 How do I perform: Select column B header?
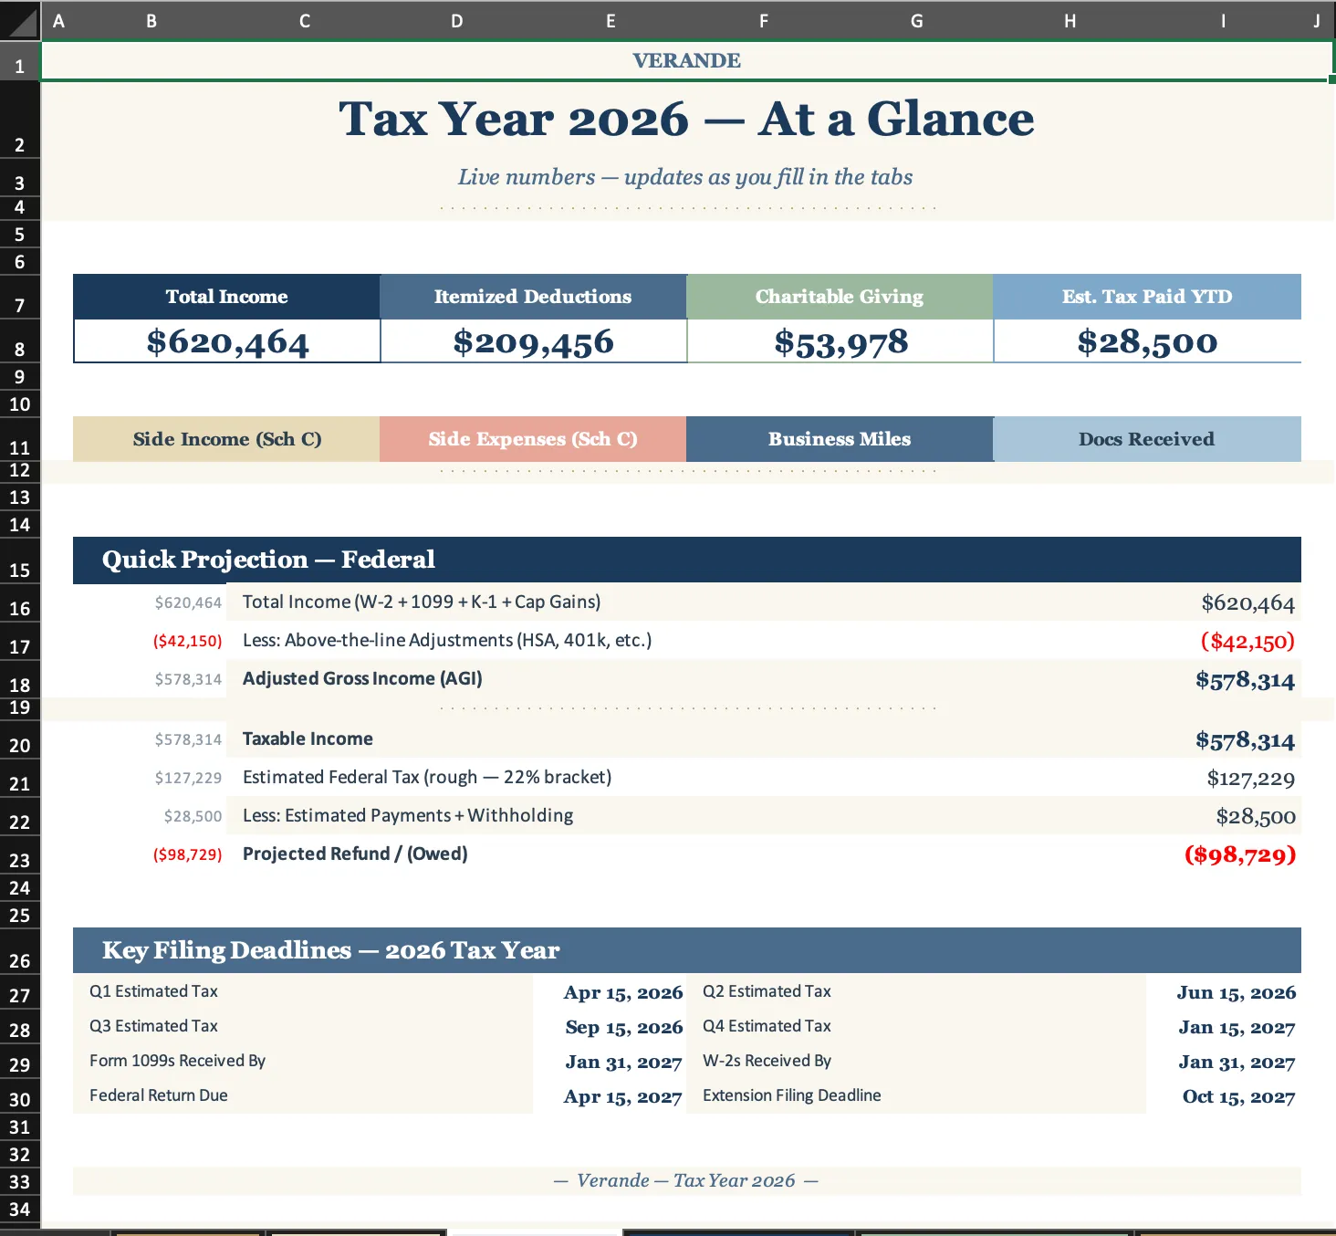coord(151,21)
